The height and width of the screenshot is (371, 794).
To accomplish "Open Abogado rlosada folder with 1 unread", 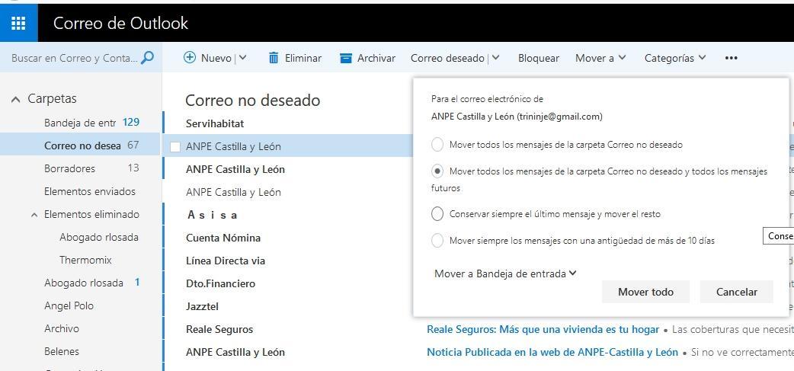I will 84,283.
